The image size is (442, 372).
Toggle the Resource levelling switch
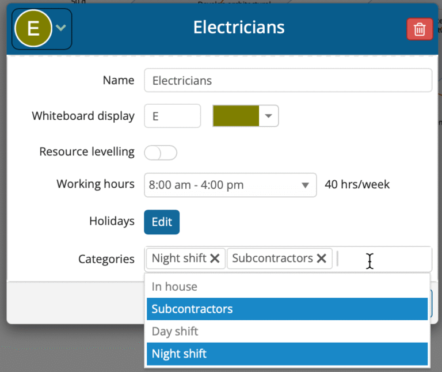(161, 153)
